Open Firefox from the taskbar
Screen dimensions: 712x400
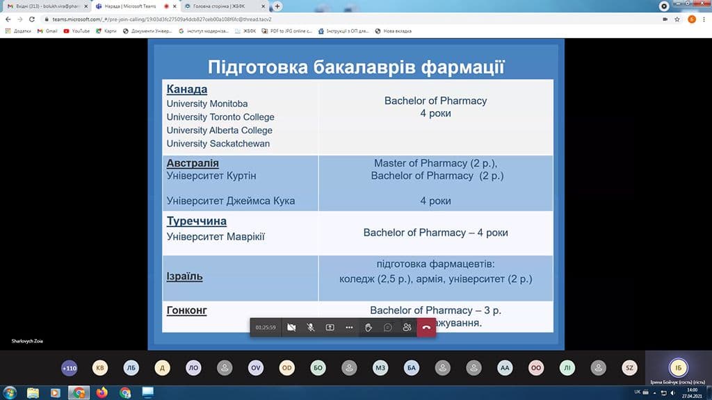tap(102, 392)
